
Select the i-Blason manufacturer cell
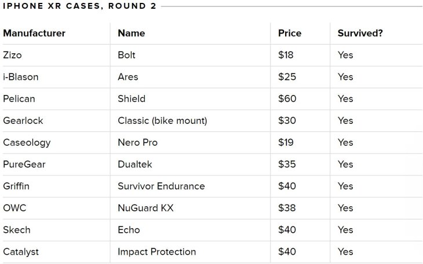[x=21, y=77]
